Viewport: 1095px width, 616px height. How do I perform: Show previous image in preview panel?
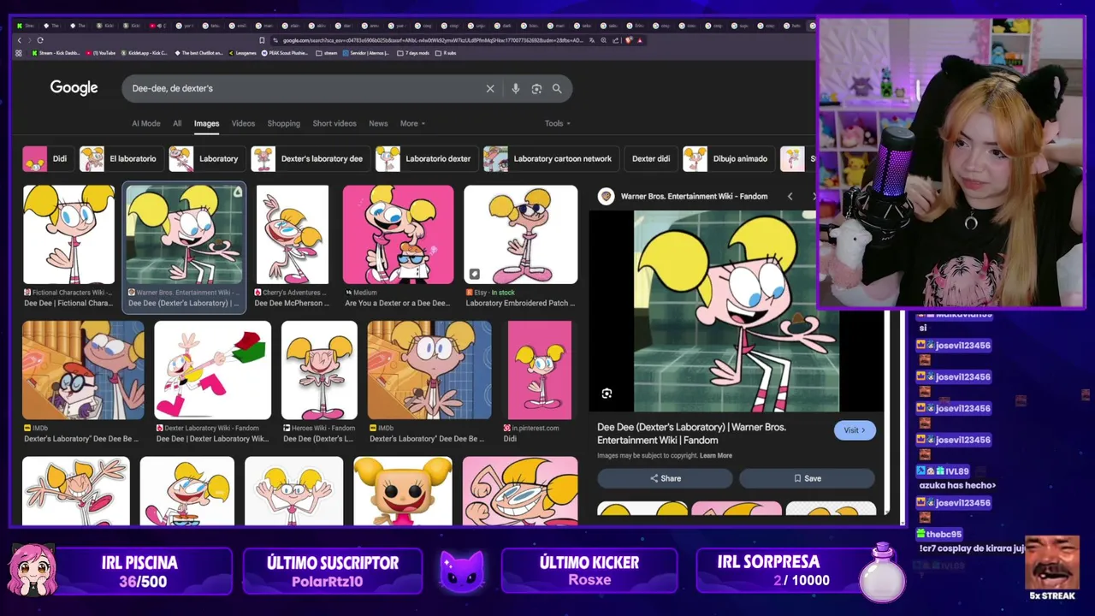point(790,196)
